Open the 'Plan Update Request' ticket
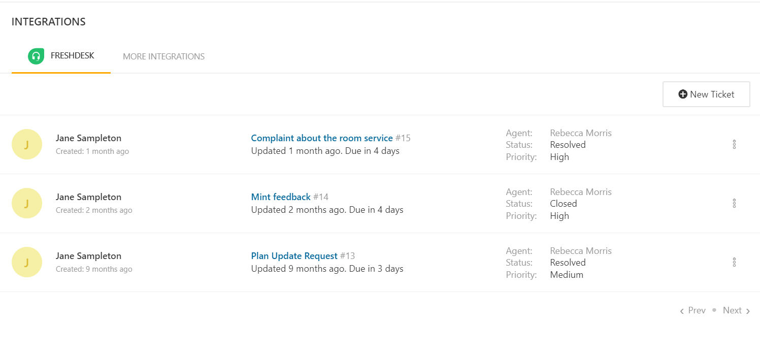The height and width of the screenshot is (354, 760). click(294, 256)
